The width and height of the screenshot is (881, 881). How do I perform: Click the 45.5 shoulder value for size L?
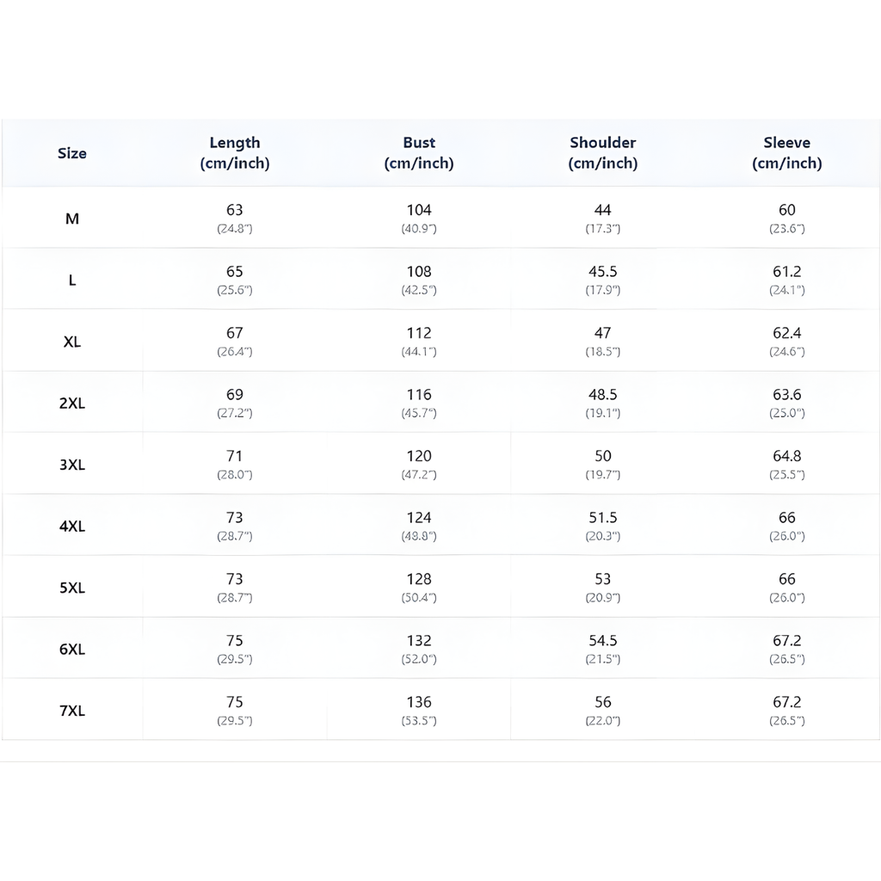[603, 272]
